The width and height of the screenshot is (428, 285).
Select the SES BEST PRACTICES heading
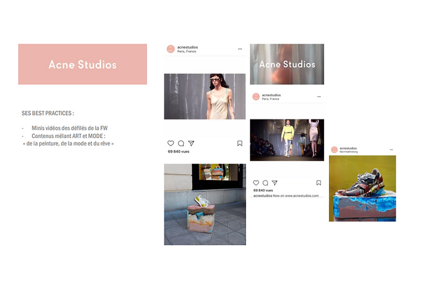48,113
